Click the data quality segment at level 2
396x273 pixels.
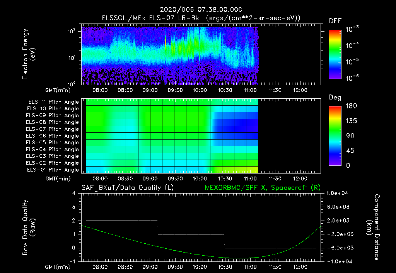pyautogui.click(x=122, y=221)
